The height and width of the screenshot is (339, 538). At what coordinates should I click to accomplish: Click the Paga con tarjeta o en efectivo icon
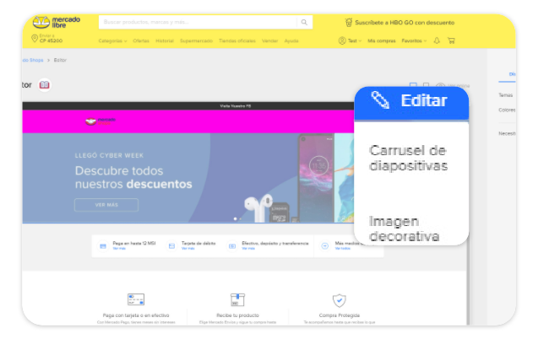(135, 299)
